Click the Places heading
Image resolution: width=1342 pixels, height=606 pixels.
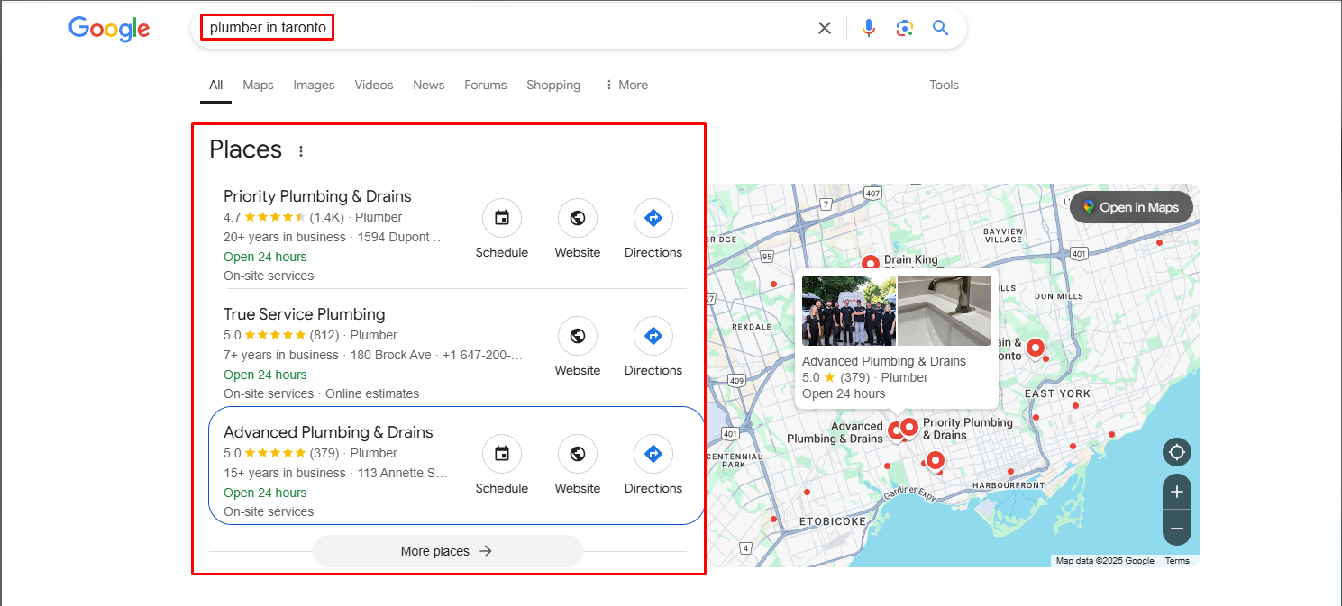point(245,149)
